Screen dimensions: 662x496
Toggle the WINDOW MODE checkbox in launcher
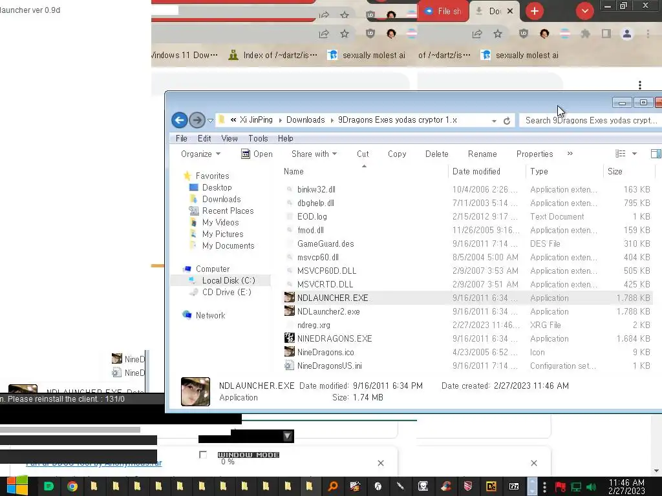click(203, 455)
